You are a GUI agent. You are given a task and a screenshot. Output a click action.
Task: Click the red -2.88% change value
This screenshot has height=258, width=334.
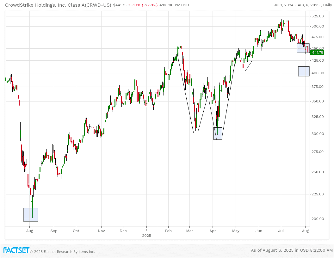pos(150,5)
